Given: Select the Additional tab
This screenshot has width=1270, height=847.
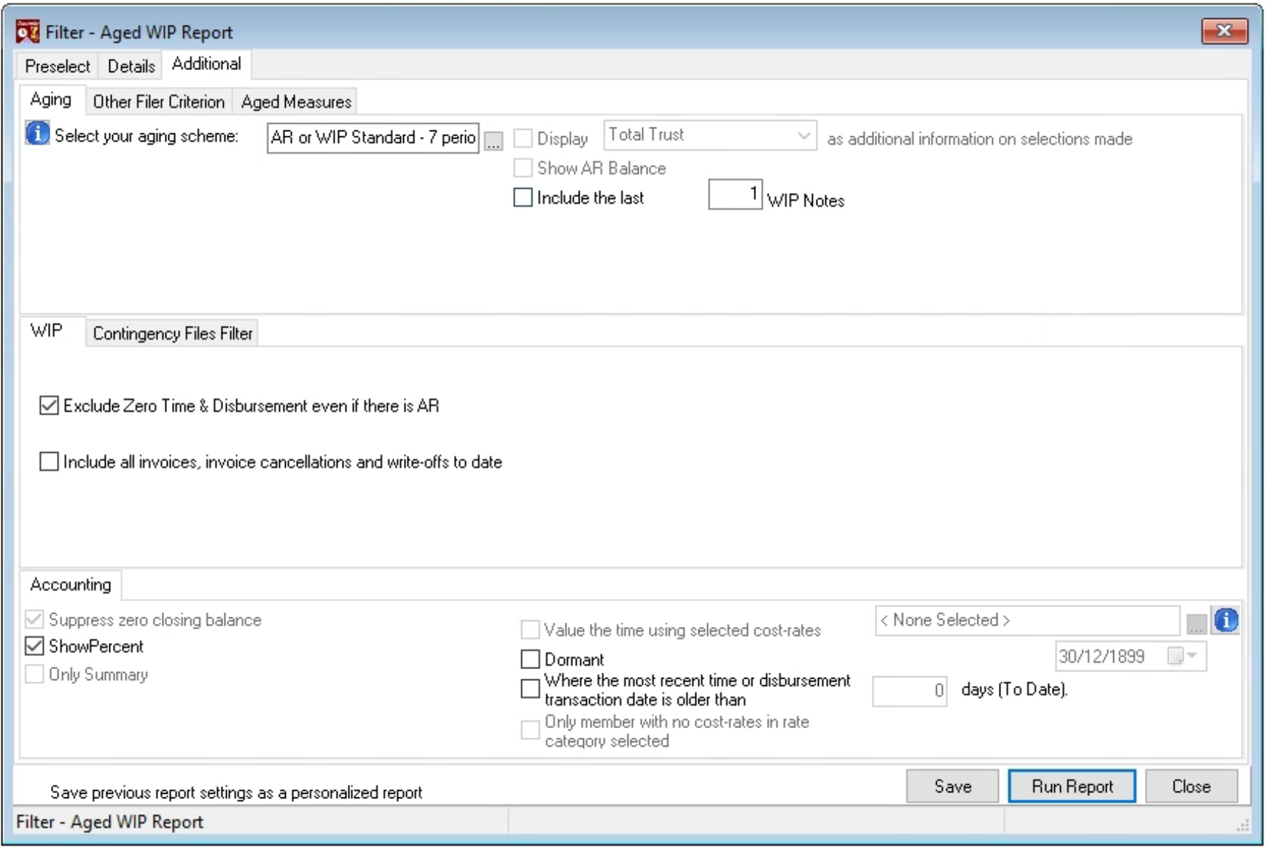Looking at the screenshot, I should tap(206, 64).
